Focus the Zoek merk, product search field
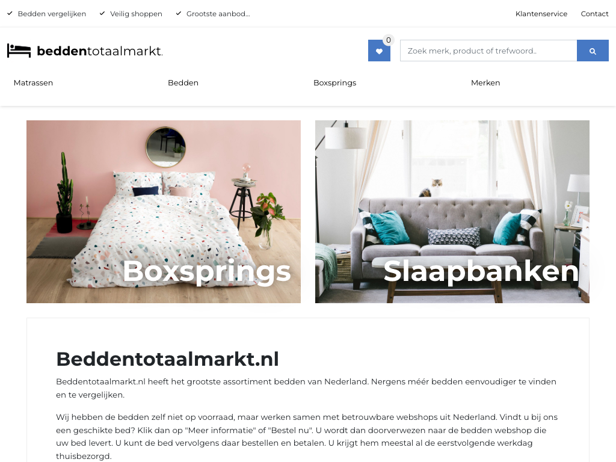616x462 pixels. coord(488,51)
